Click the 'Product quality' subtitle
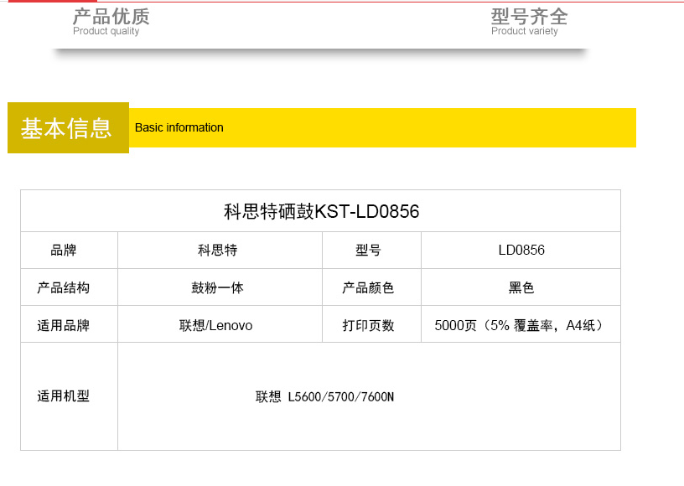 106,31
